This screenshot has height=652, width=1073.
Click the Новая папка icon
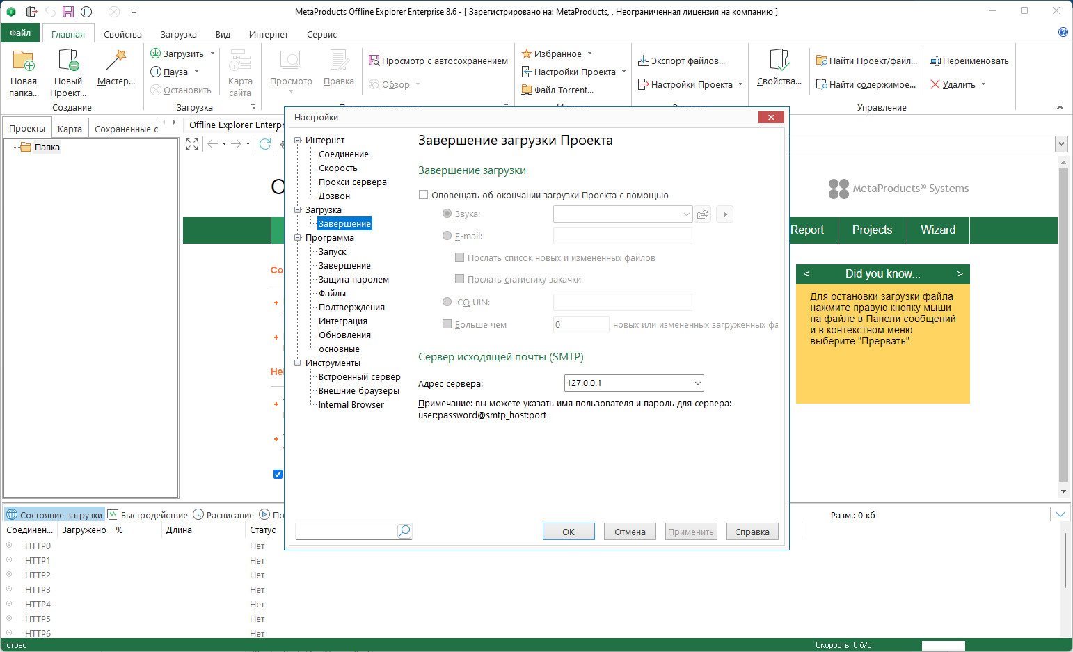[24, 61]
